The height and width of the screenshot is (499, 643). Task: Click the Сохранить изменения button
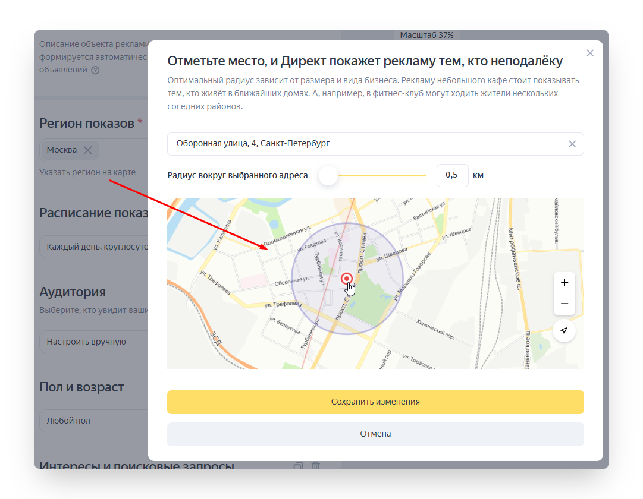375,402
